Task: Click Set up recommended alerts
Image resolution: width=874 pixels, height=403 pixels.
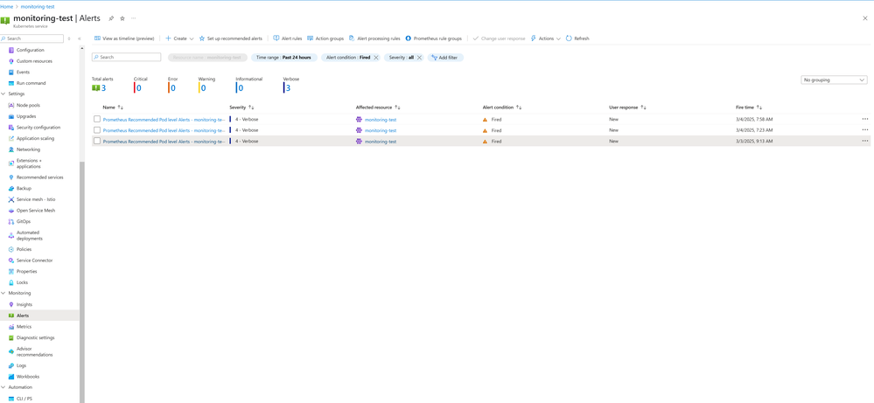Action: tap(230, 38)
